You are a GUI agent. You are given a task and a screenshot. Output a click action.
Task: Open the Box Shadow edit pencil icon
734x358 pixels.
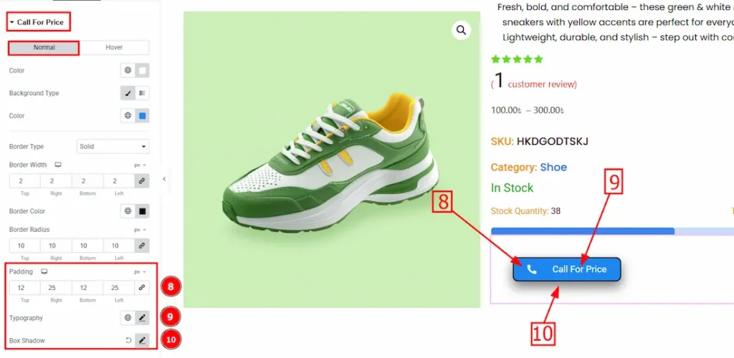pos(142,340)
